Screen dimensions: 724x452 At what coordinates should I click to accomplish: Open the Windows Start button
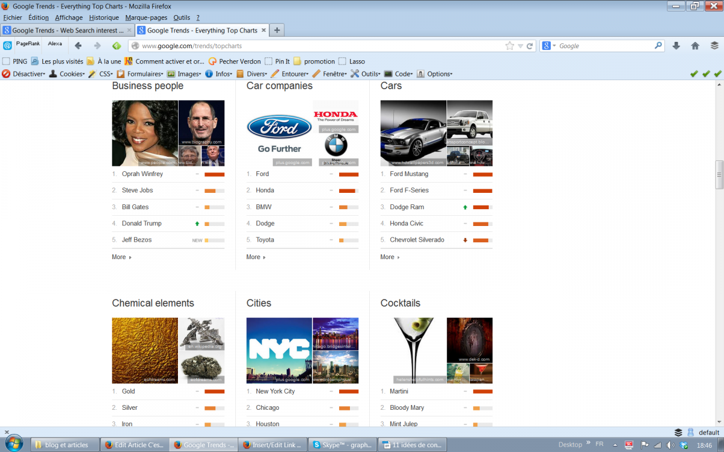tap(14, 443)
